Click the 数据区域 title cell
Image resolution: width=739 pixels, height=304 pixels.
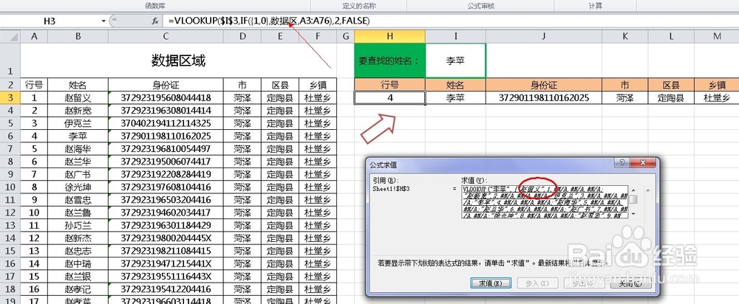tap(179, 61)
